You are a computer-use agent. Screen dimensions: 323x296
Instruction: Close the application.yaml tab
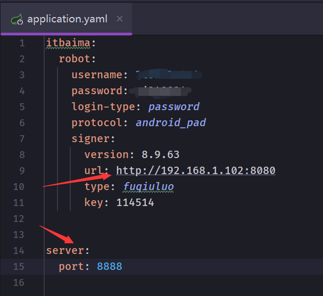point(120,19)
